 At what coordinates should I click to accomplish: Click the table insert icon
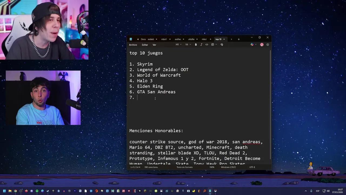click(213, 45)
